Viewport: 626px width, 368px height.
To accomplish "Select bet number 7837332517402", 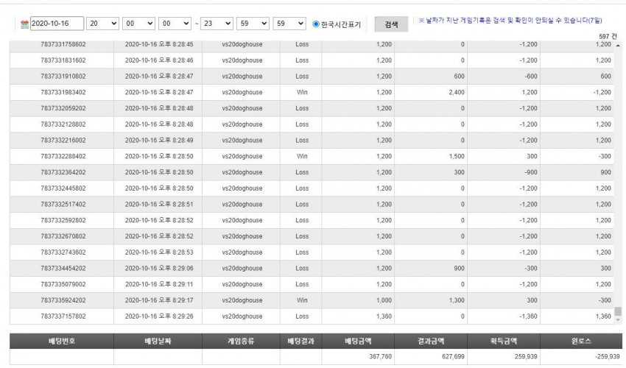I will (x=63, y=204).
